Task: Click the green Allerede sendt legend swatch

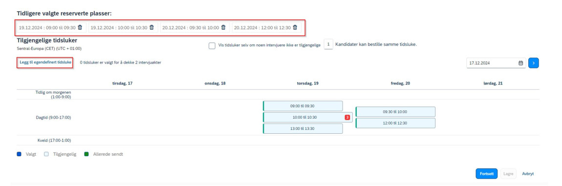Action: 86,154
